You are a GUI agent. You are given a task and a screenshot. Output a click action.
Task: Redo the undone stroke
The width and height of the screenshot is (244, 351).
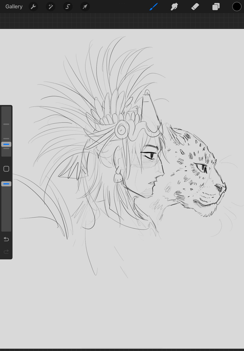6,251
